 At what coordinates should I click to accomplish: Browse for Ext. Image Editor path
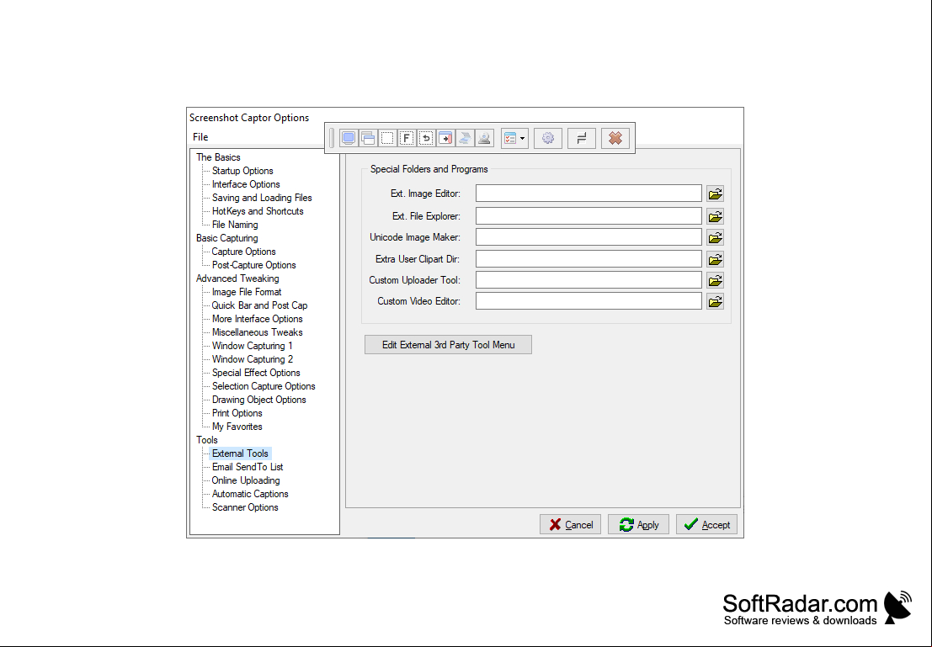[x=715, y=194]
